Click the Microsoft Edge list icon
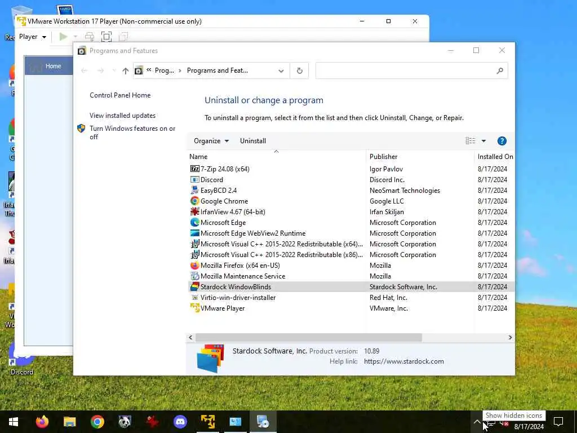Viewport: 577px width, 433px height. (x=194, y=222)
